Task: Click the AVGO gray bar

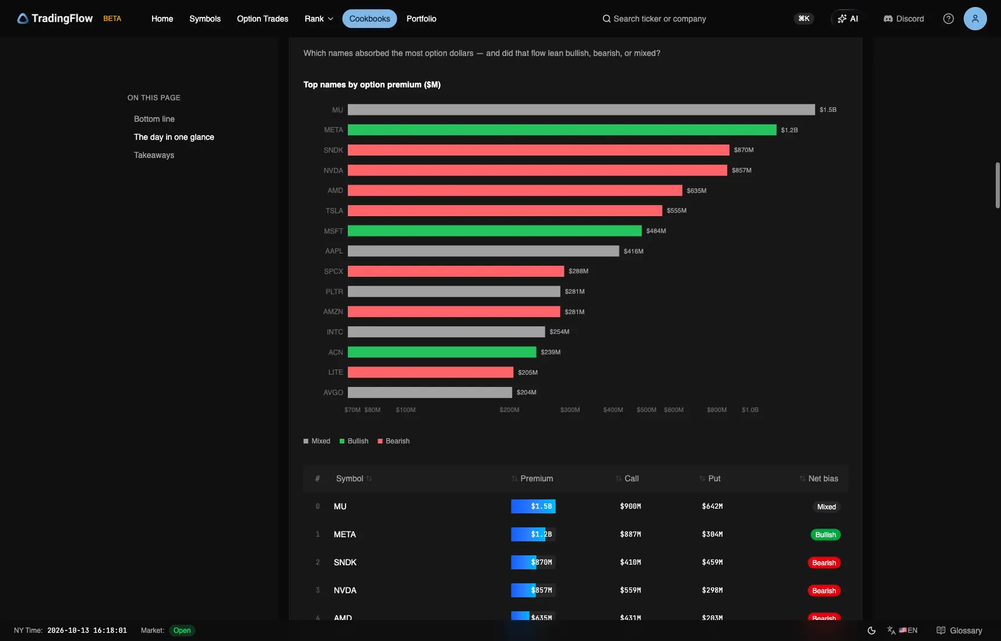Action: click(429, 392)
